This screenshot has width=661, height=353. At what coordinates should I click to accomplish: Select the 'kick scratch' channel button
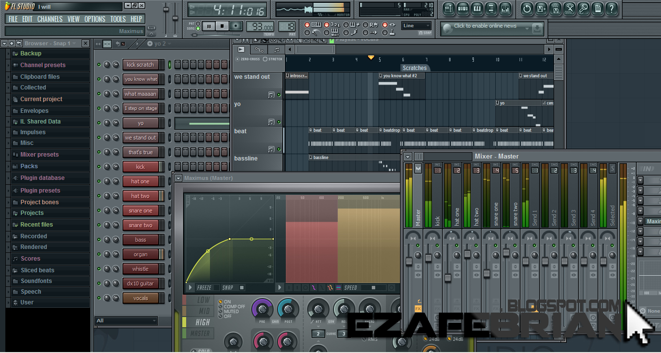(x=140, y=65)
